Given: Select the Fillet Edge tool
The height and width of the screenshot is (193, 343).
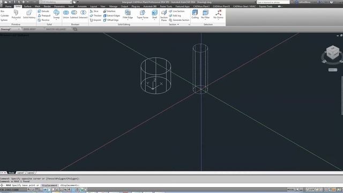Looking at the screenshot, I should click(128, 14).
